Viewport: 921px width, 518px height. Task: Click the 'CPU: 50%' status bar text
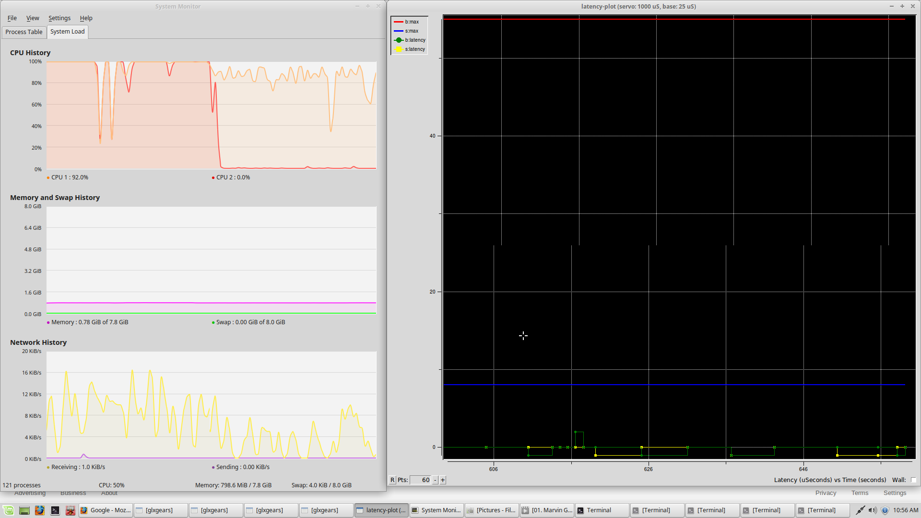click(x=112, y=485)
